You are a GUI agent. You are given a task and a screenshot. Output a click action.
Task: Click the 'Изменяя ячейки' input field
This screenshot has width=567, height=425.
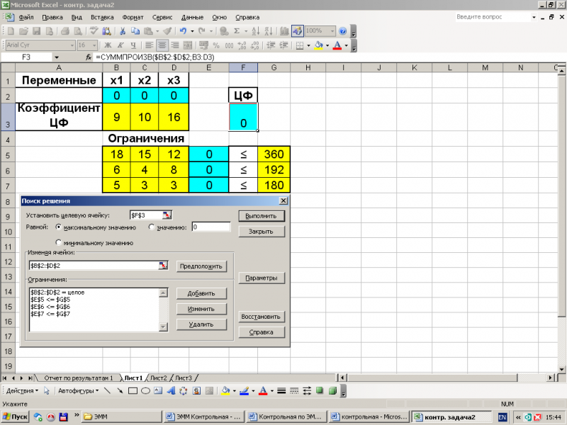coord(94,266)
